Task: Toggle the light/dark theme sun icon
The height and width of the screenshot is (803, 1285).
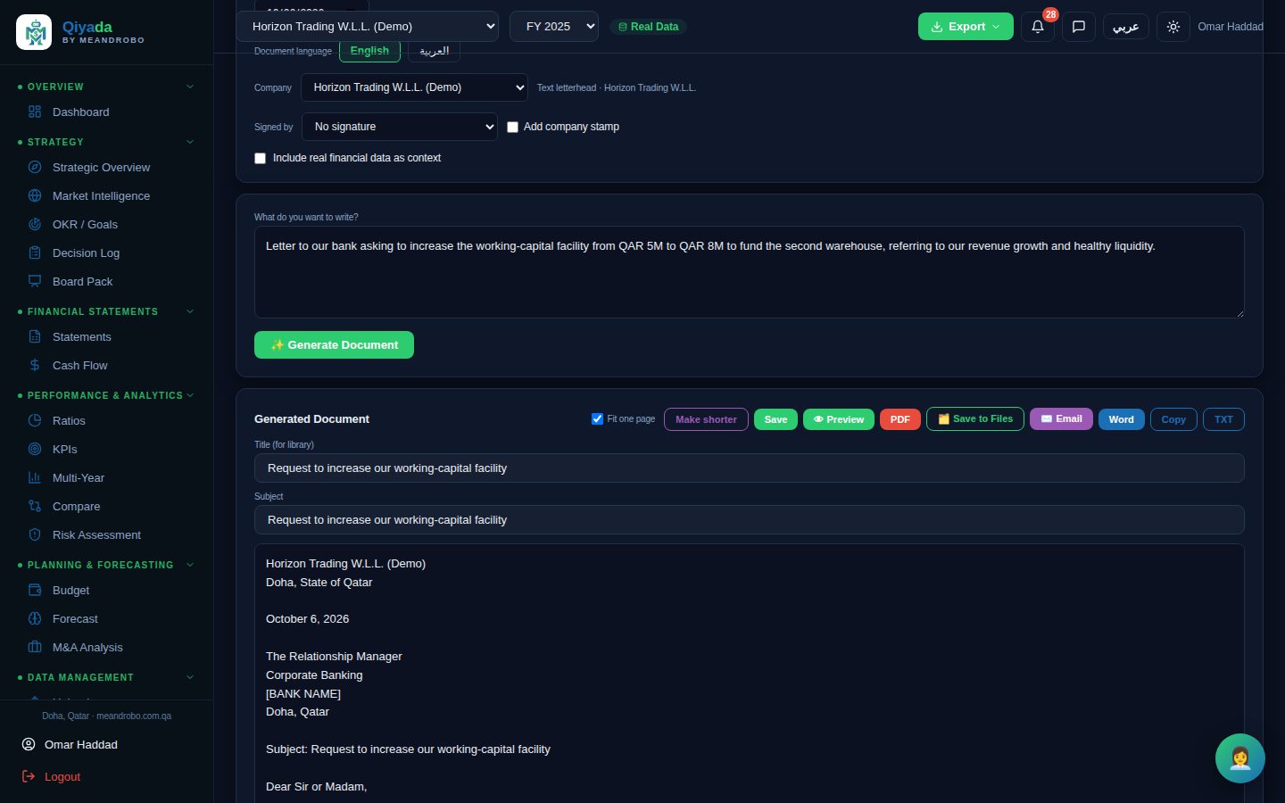Action: [1173, 27]
